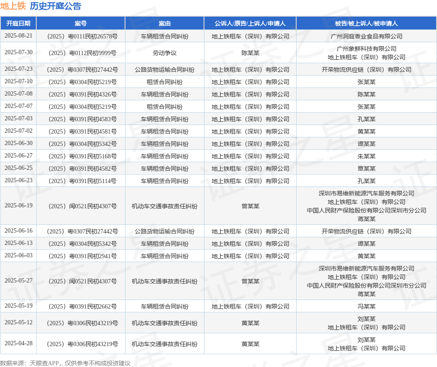
Task: Select case number 粤0391民初5168号
Action: (x=82, y=156)
